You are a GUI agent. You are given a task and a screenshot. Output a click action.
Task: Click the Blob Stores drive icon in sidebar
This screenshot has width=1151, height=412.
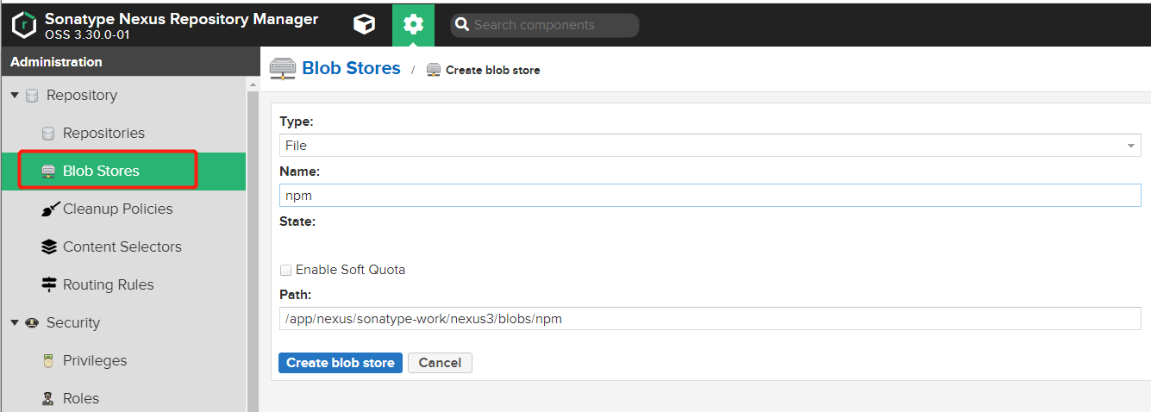tap(48, 171)
